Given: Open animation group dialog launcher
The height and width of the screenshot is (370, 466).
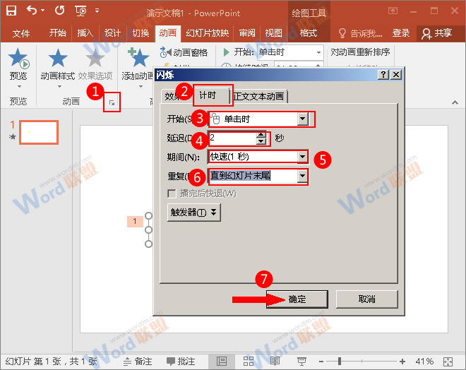Looking at the screenshot, I should [112, 103].
